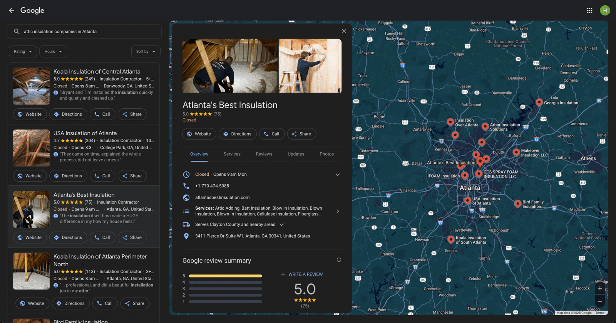Screen dimensions: 616x323
Task: Get Directions to USA Insulation of Atlanta
Action: coord(68,176)
